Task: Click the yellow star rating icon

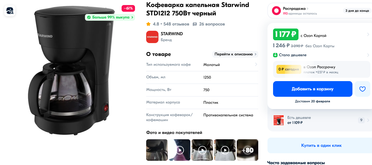Action: click(x=148, y=24)
